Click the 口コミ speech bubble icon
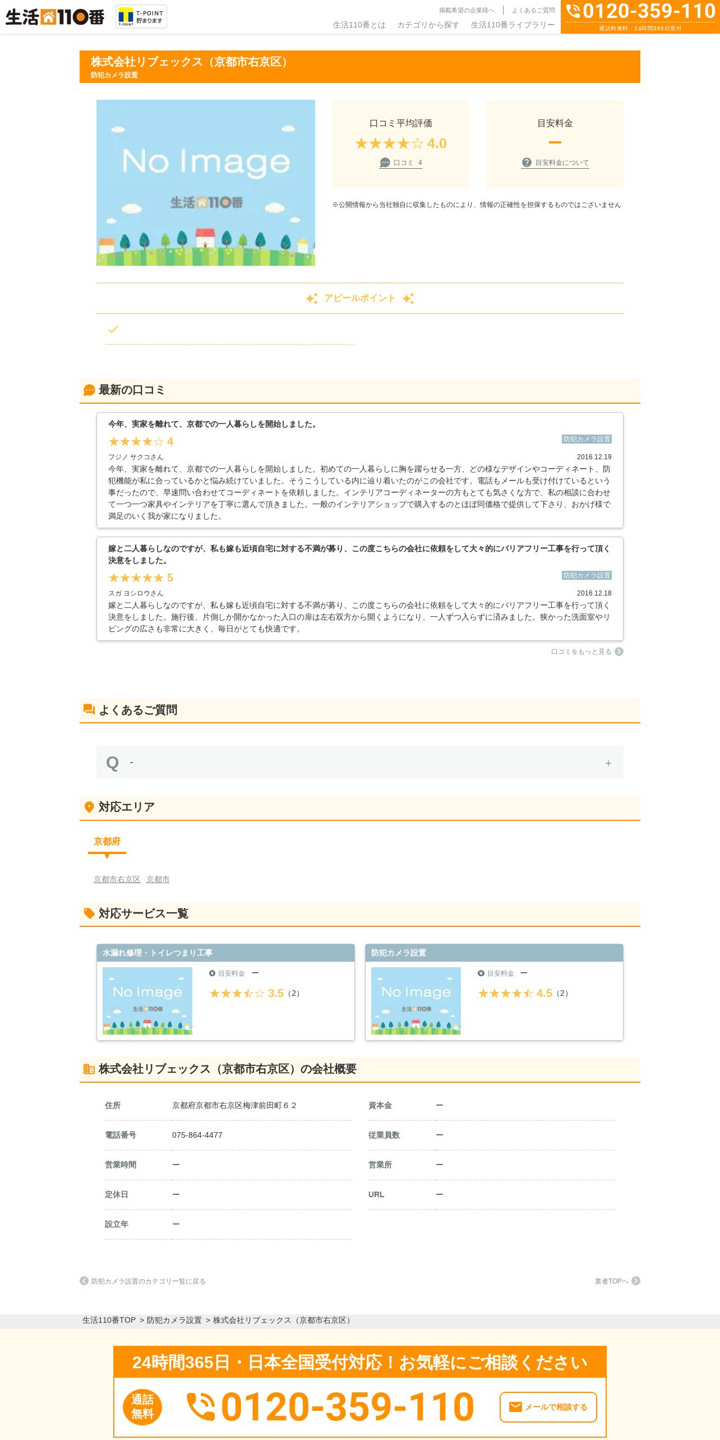 [x=385, y=163]
